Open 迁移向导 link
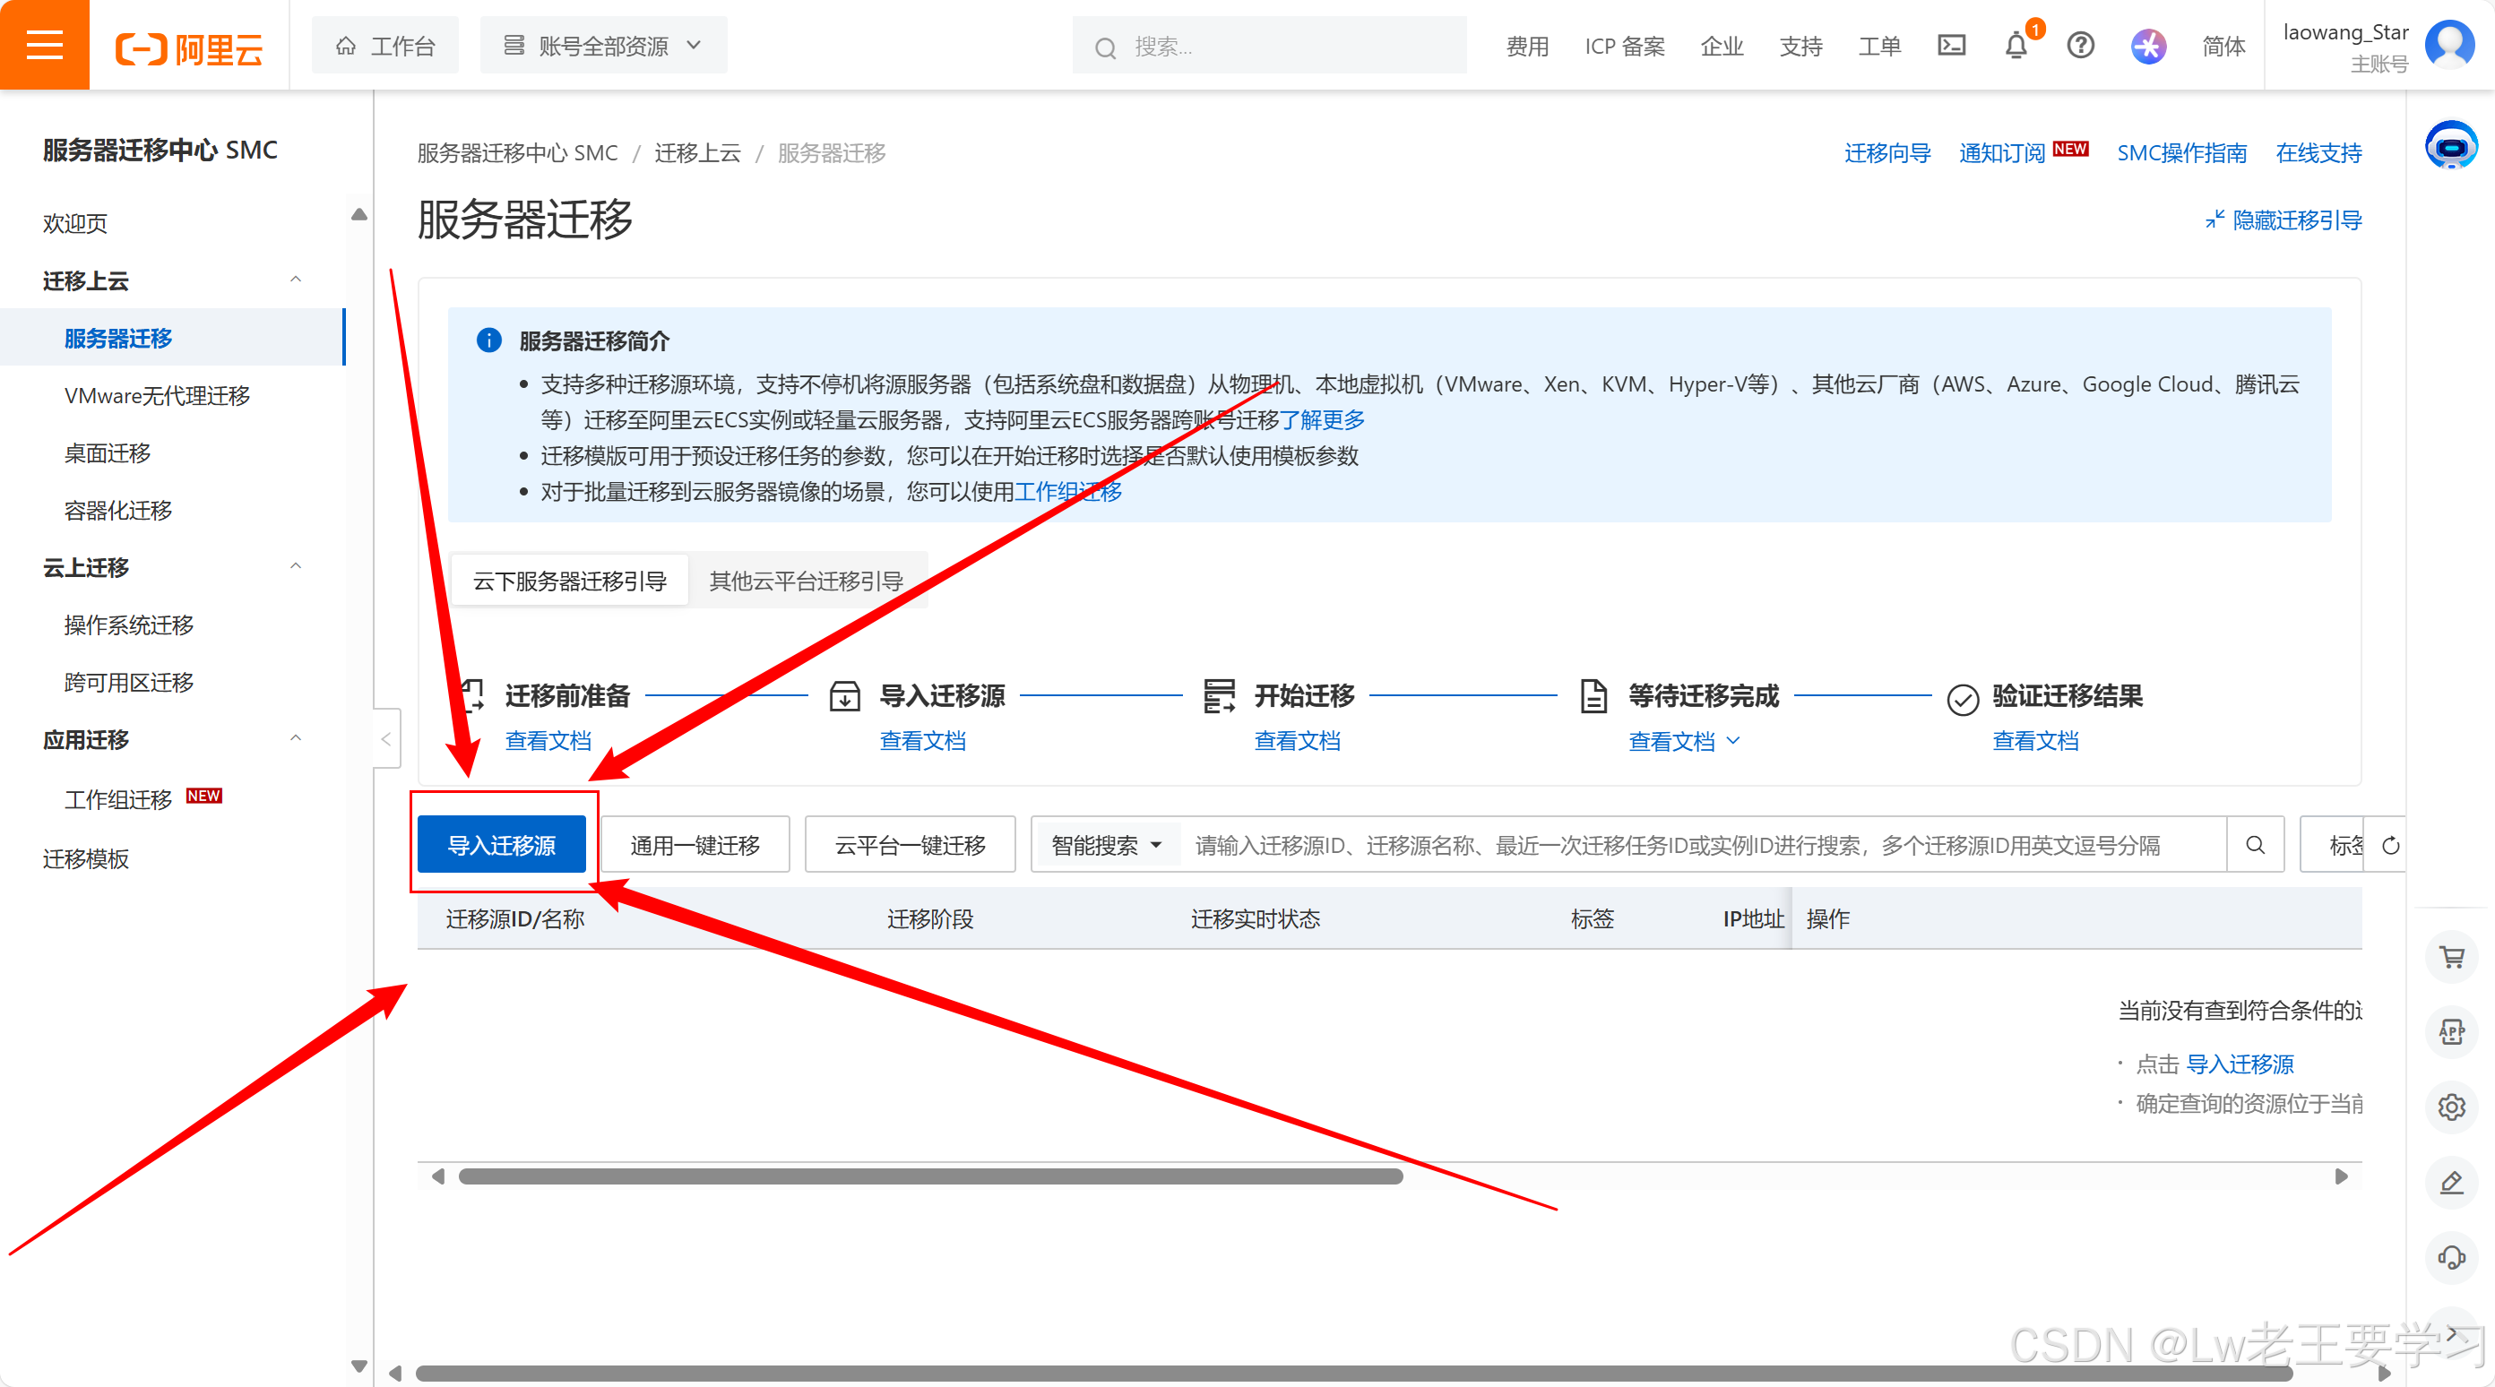The image size is (2495, 1387). point(1886,153)
